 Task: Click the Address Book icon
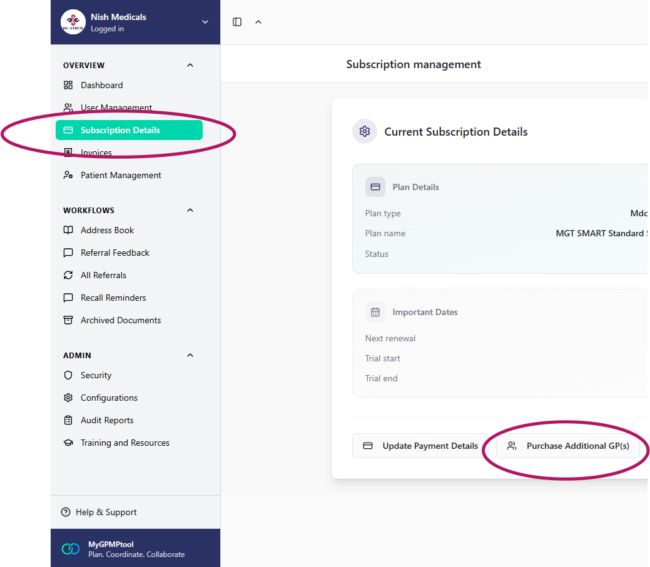[x=68, y=230]
